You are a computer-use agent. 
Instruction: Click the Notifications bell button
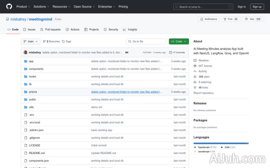pyautogui.click(x=208, y=19)
